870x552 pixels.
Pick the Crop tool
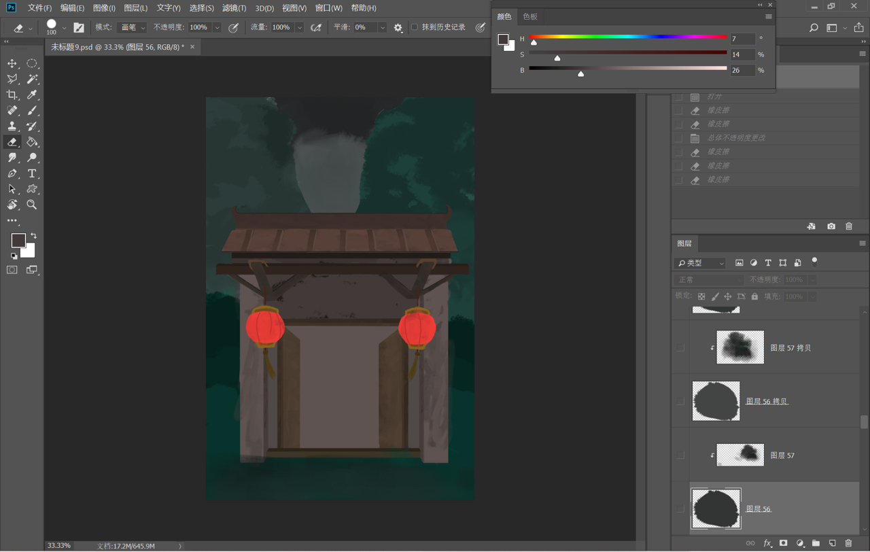pos(12,94)
